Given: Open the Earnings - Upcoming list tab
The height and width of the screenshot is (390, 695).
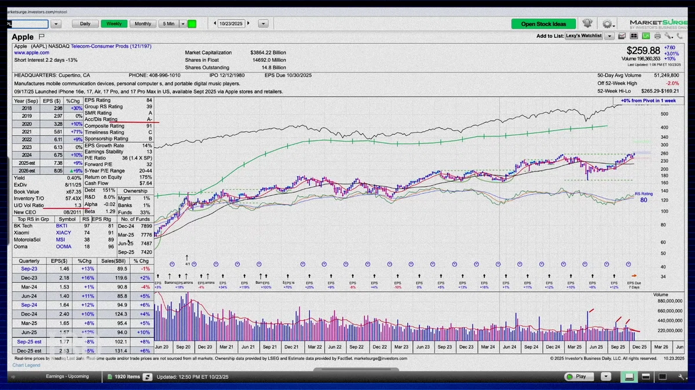Looking at the screenshot, I should pyautogui.click(x=67, y=376).
